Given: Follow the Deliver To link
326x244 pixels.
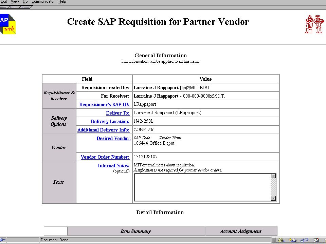Looking at the screenshot, I should 118,113.
